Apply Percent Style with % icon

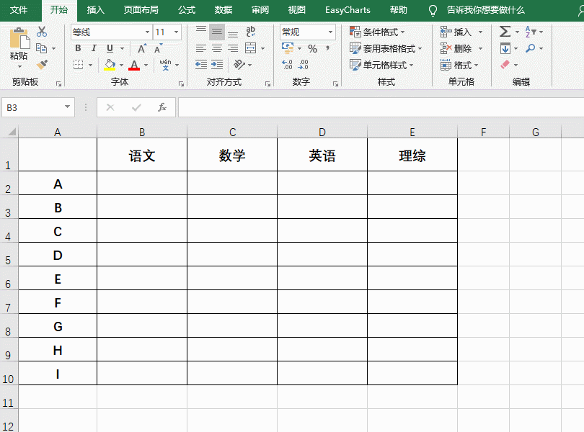tap(312, 49)
